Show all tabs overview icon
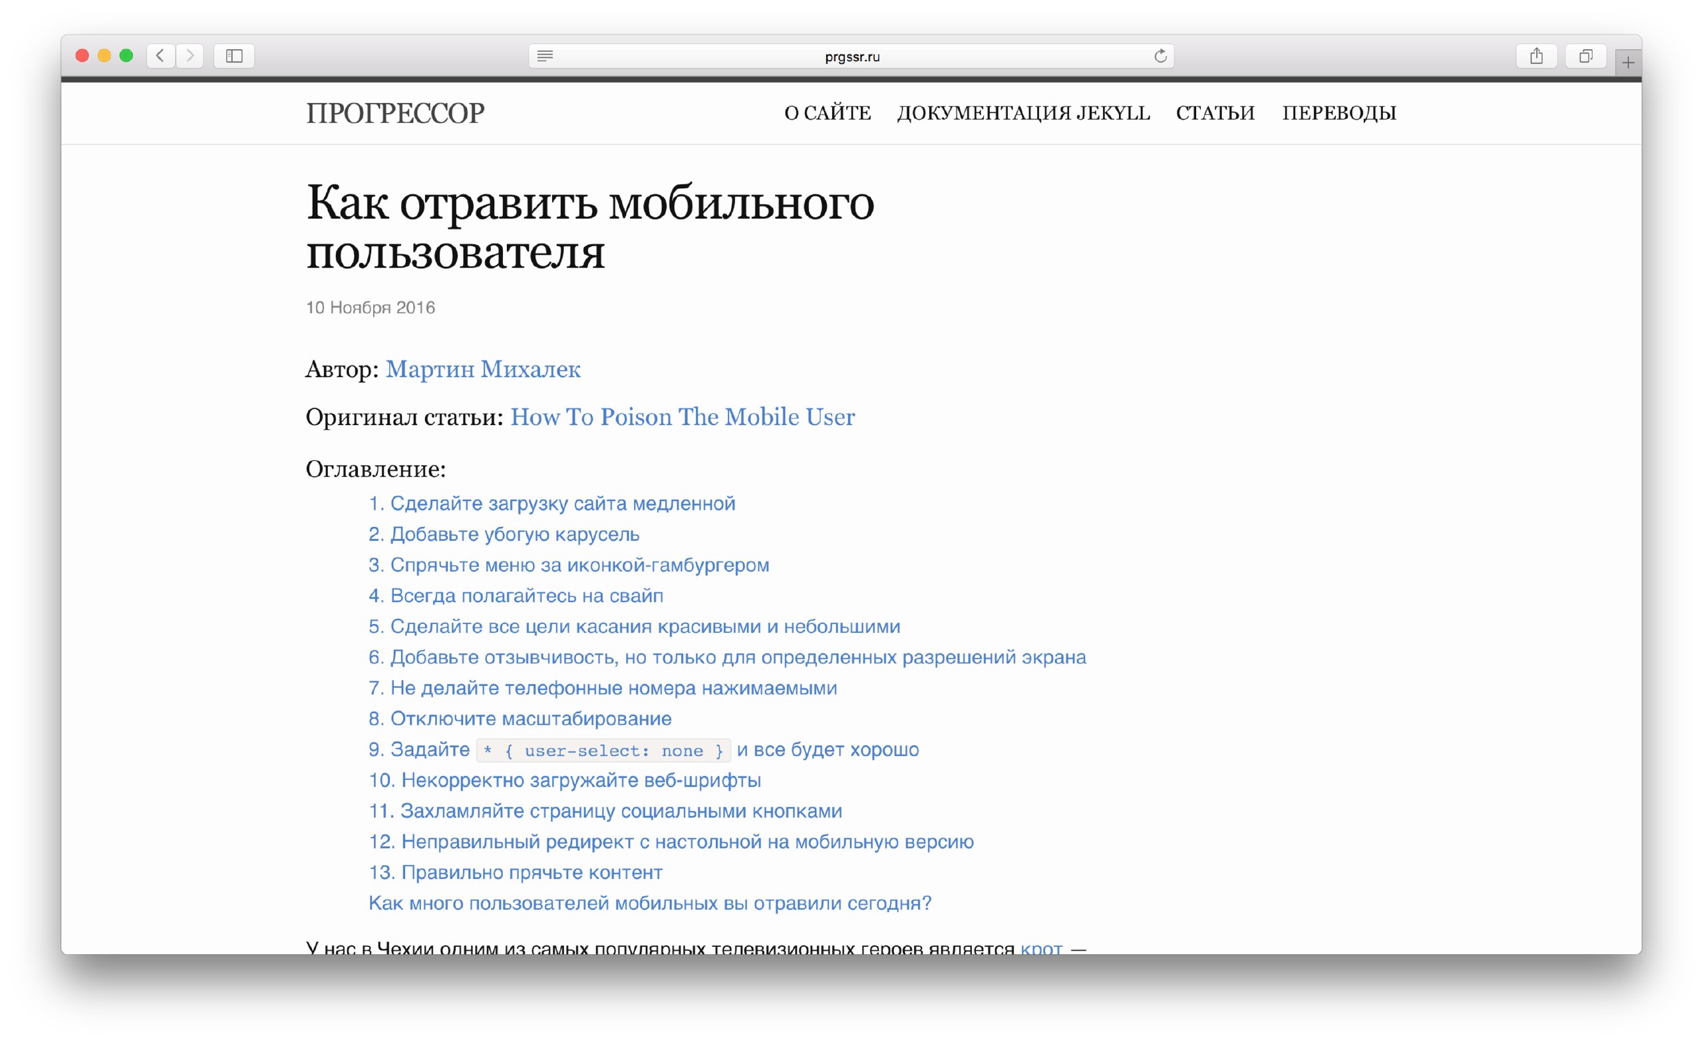Viewport: 1703px width, 1042px height. coord(1585,55)
